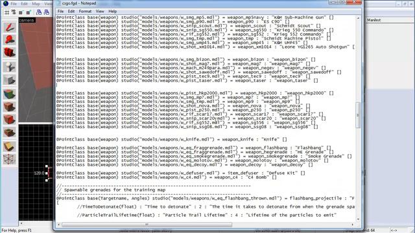Viewport: 415px width, 233px height.
Task: Select the Magnify tool in Hammer toolbar
Action: click(x=10, y=40)
